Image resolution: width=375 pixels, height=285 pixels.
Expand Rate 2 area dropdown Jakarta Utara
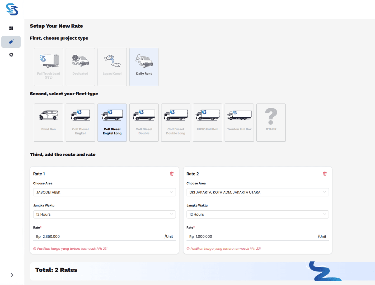coord(257,192)
